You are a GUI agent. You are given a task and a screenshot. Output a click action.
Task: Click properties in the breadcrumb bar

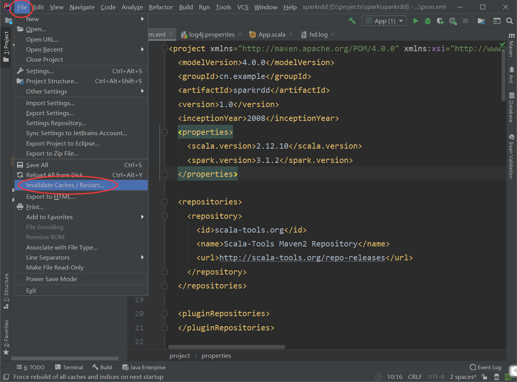coord(216,355)
